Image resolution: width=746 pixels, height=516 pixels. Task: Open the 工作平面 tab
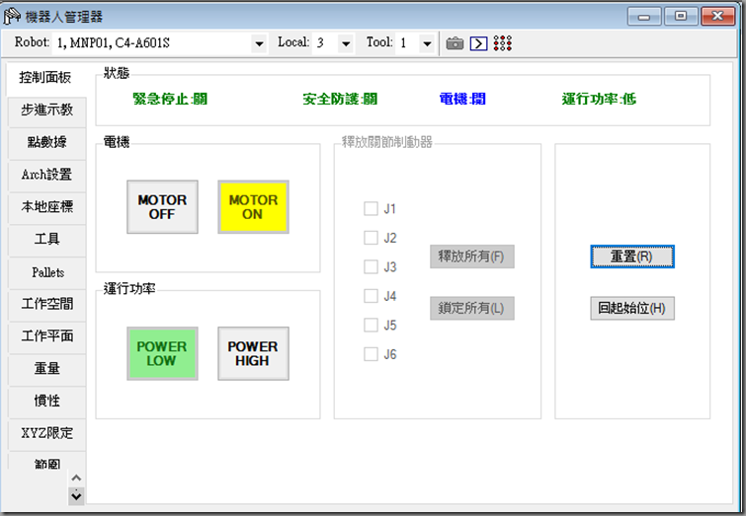click(47, 336)
